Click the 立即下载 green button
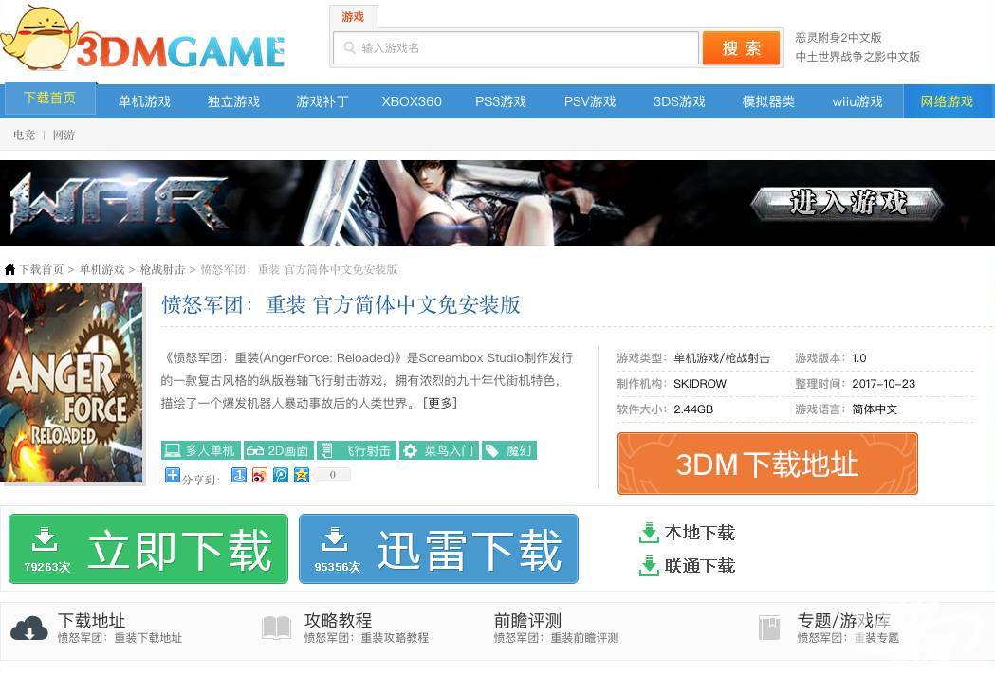Screen dimensions: 995x673 point(148,548)
